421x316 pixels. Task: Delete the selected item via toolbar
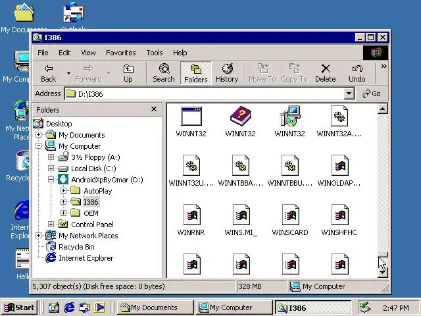(326, 73)
